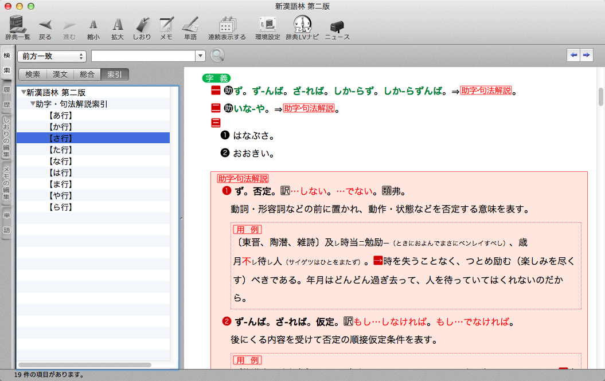Click the magnifying glass search button

217,56
